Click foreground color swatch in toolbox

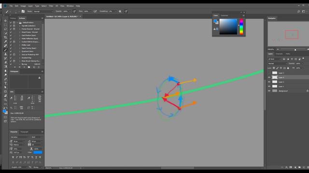point(4,111)
